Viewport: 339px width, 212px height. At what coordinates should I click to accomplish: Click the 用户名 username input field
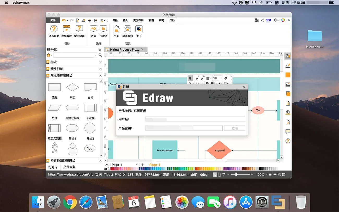tap(195, 119)
